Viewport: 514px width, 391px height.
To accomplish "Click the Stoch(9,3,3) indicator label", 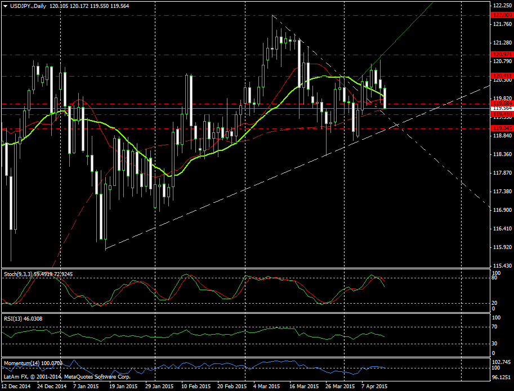I will (x=18, y=274).
